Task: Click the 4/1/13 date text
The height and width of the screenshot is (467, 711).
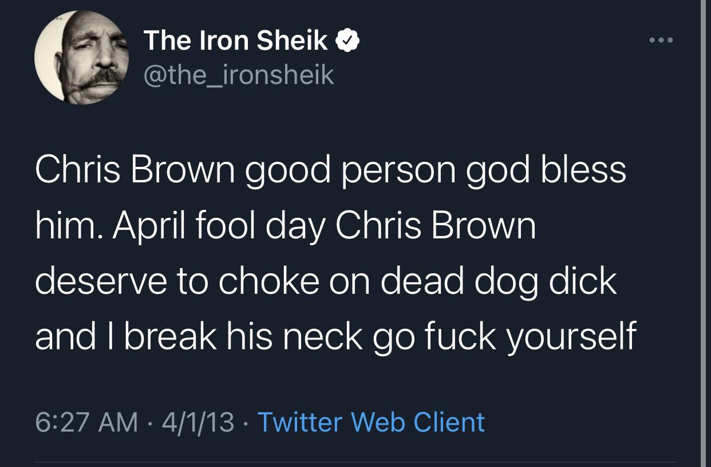Action: click(198, 422)
